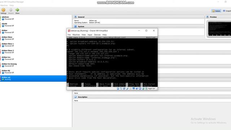This screenshot has height=130, width=231.
Task: Open View menu in debian asj window
Action: coord(83,35)
